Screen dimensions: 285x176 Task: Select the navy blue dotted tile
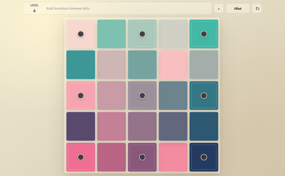click(204, 157)
